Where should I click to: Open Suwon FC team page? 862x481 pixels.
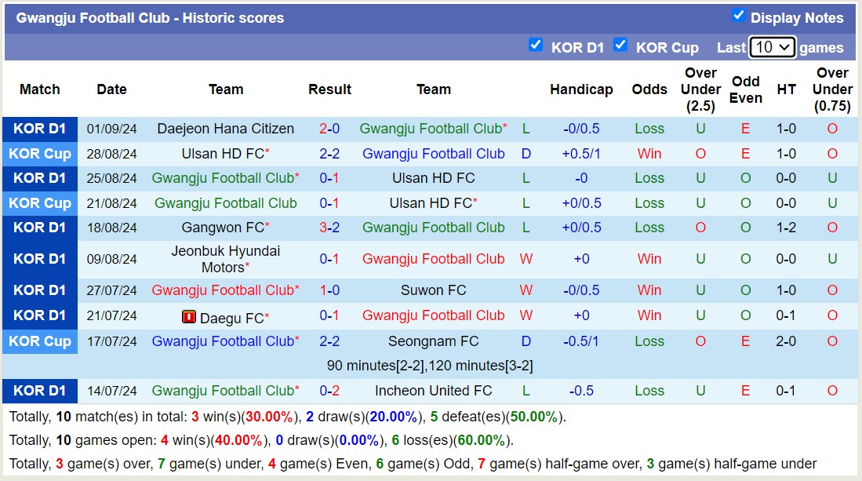point(434,290)
